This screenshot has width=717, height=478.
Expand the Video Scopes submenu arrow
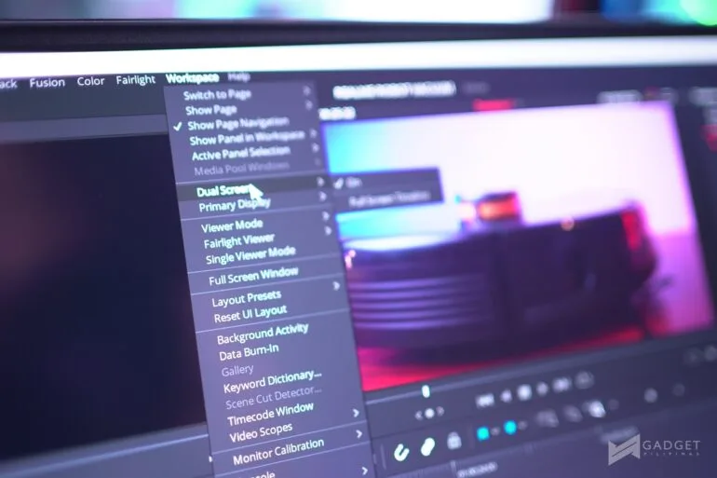pos(358,433)
